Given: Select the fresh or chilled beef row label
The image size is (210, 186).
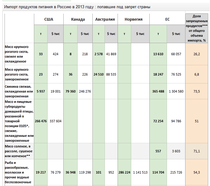Looking at the screenshot, I should [17, 54].
